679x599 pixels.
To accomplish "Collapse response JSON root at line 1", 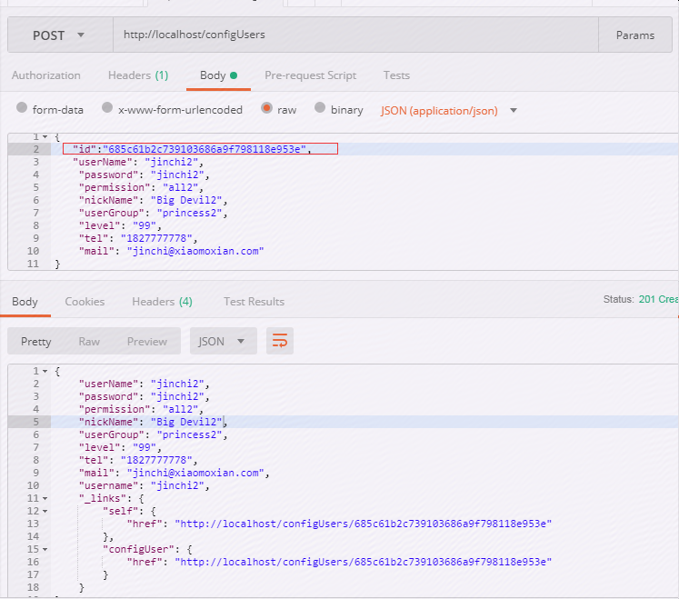I will [45, 371].
